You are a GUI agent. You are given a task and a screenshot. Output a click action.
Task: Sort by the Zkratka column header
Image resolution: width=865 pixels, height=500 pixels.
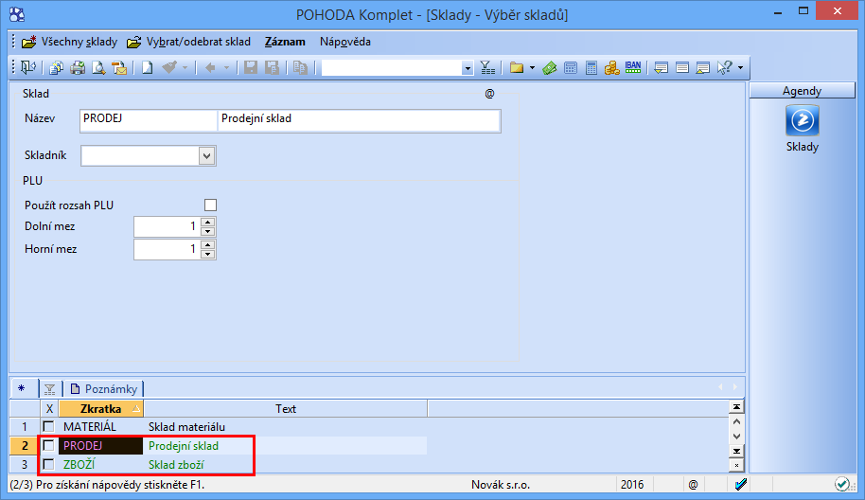pos(101,409)
